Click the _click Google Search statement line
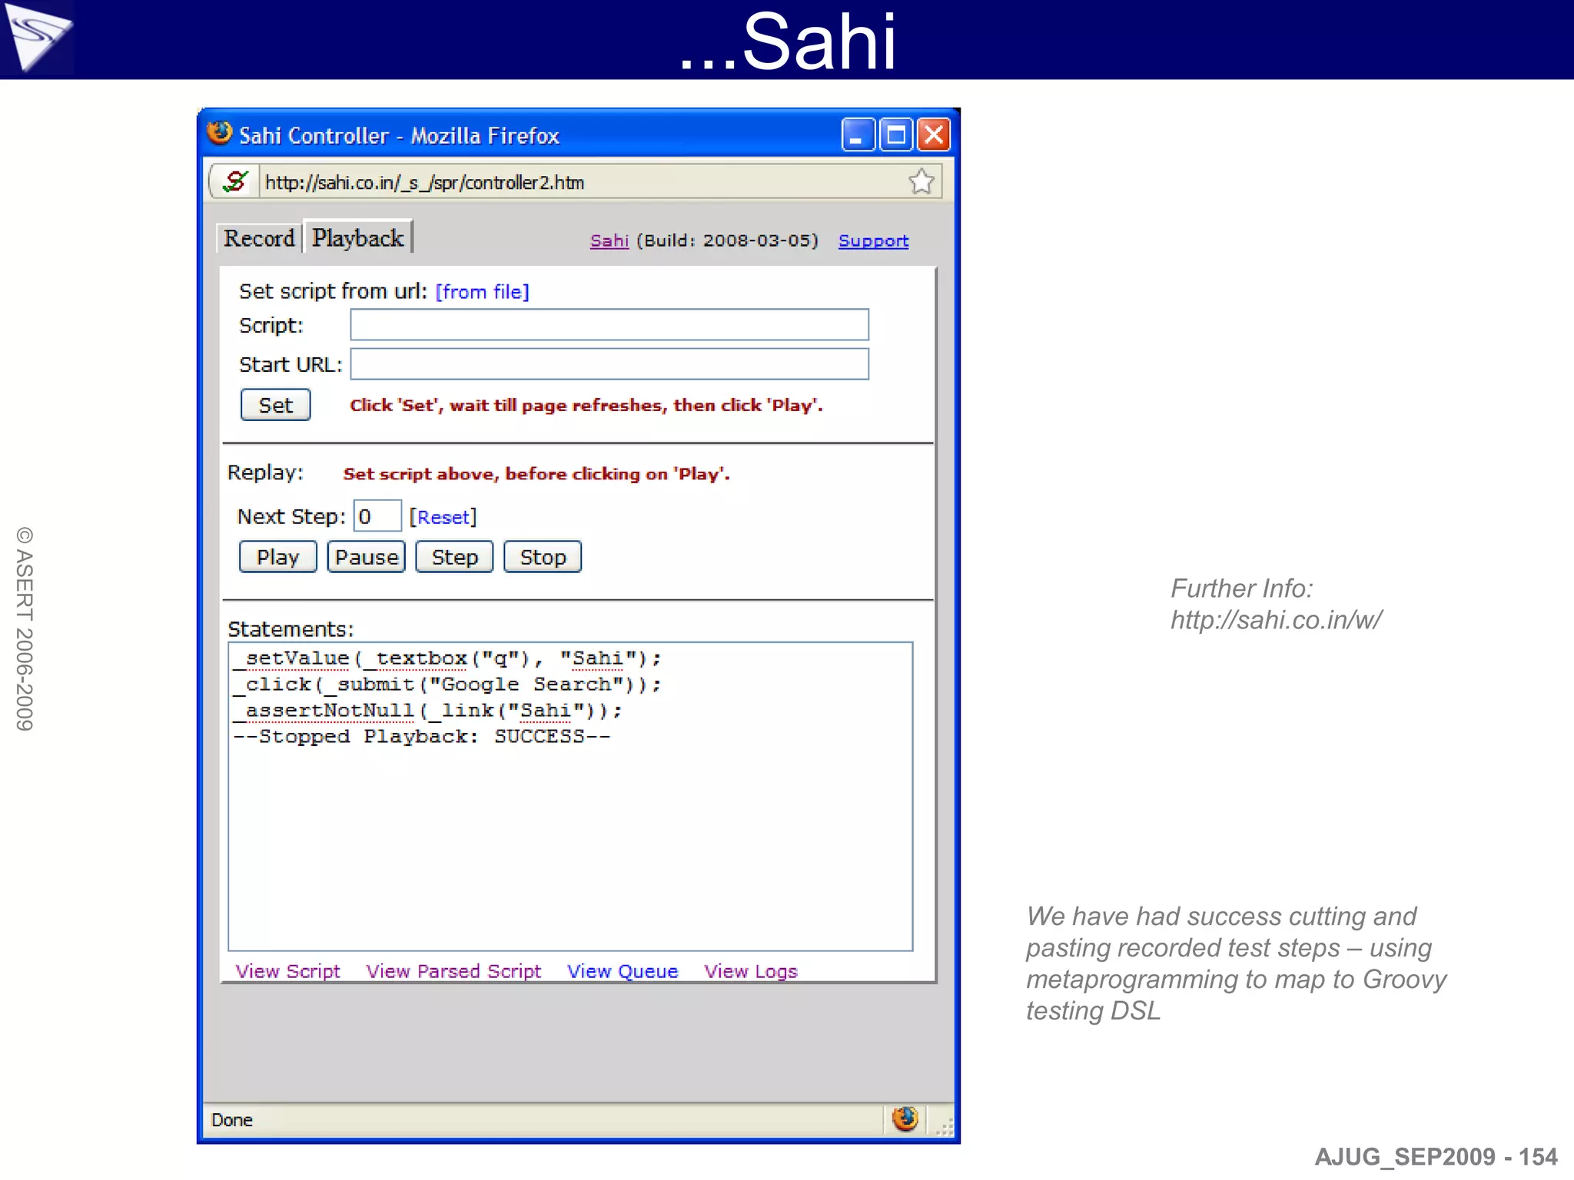1574x1180 pixels. pyautogui.click(x=447, y=684)
